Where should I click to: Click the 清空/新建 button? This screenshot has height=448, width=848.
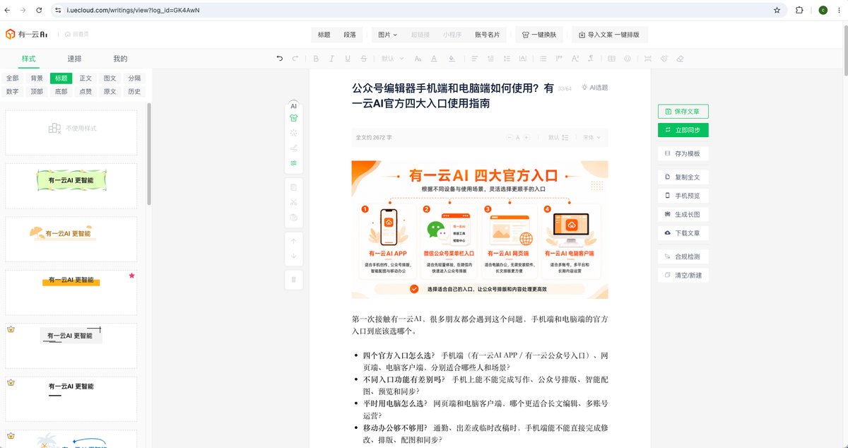tap(683, 275)
